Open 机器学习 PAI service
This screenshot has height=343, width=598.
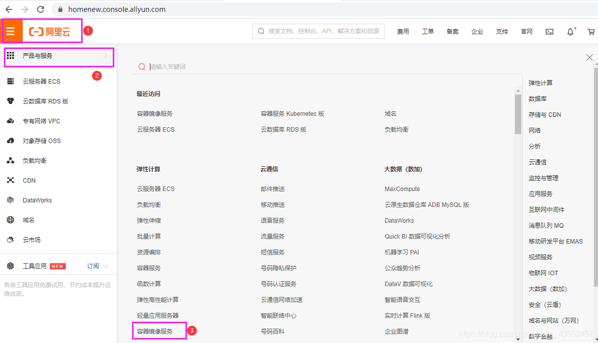[x=402, y=252]
